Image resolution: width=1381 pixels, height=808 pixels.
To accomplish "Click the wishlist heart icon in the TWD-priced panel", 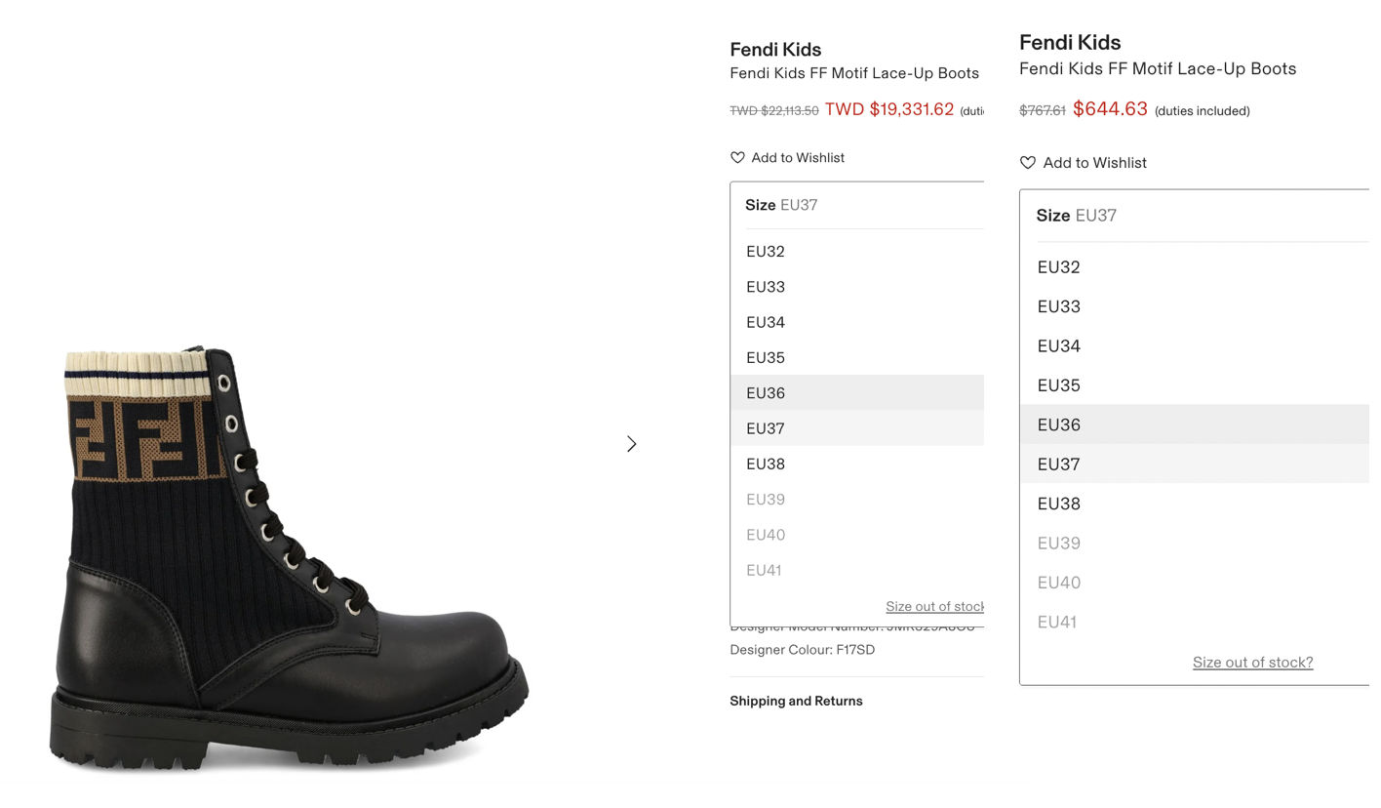I will (x=738, y=158).
